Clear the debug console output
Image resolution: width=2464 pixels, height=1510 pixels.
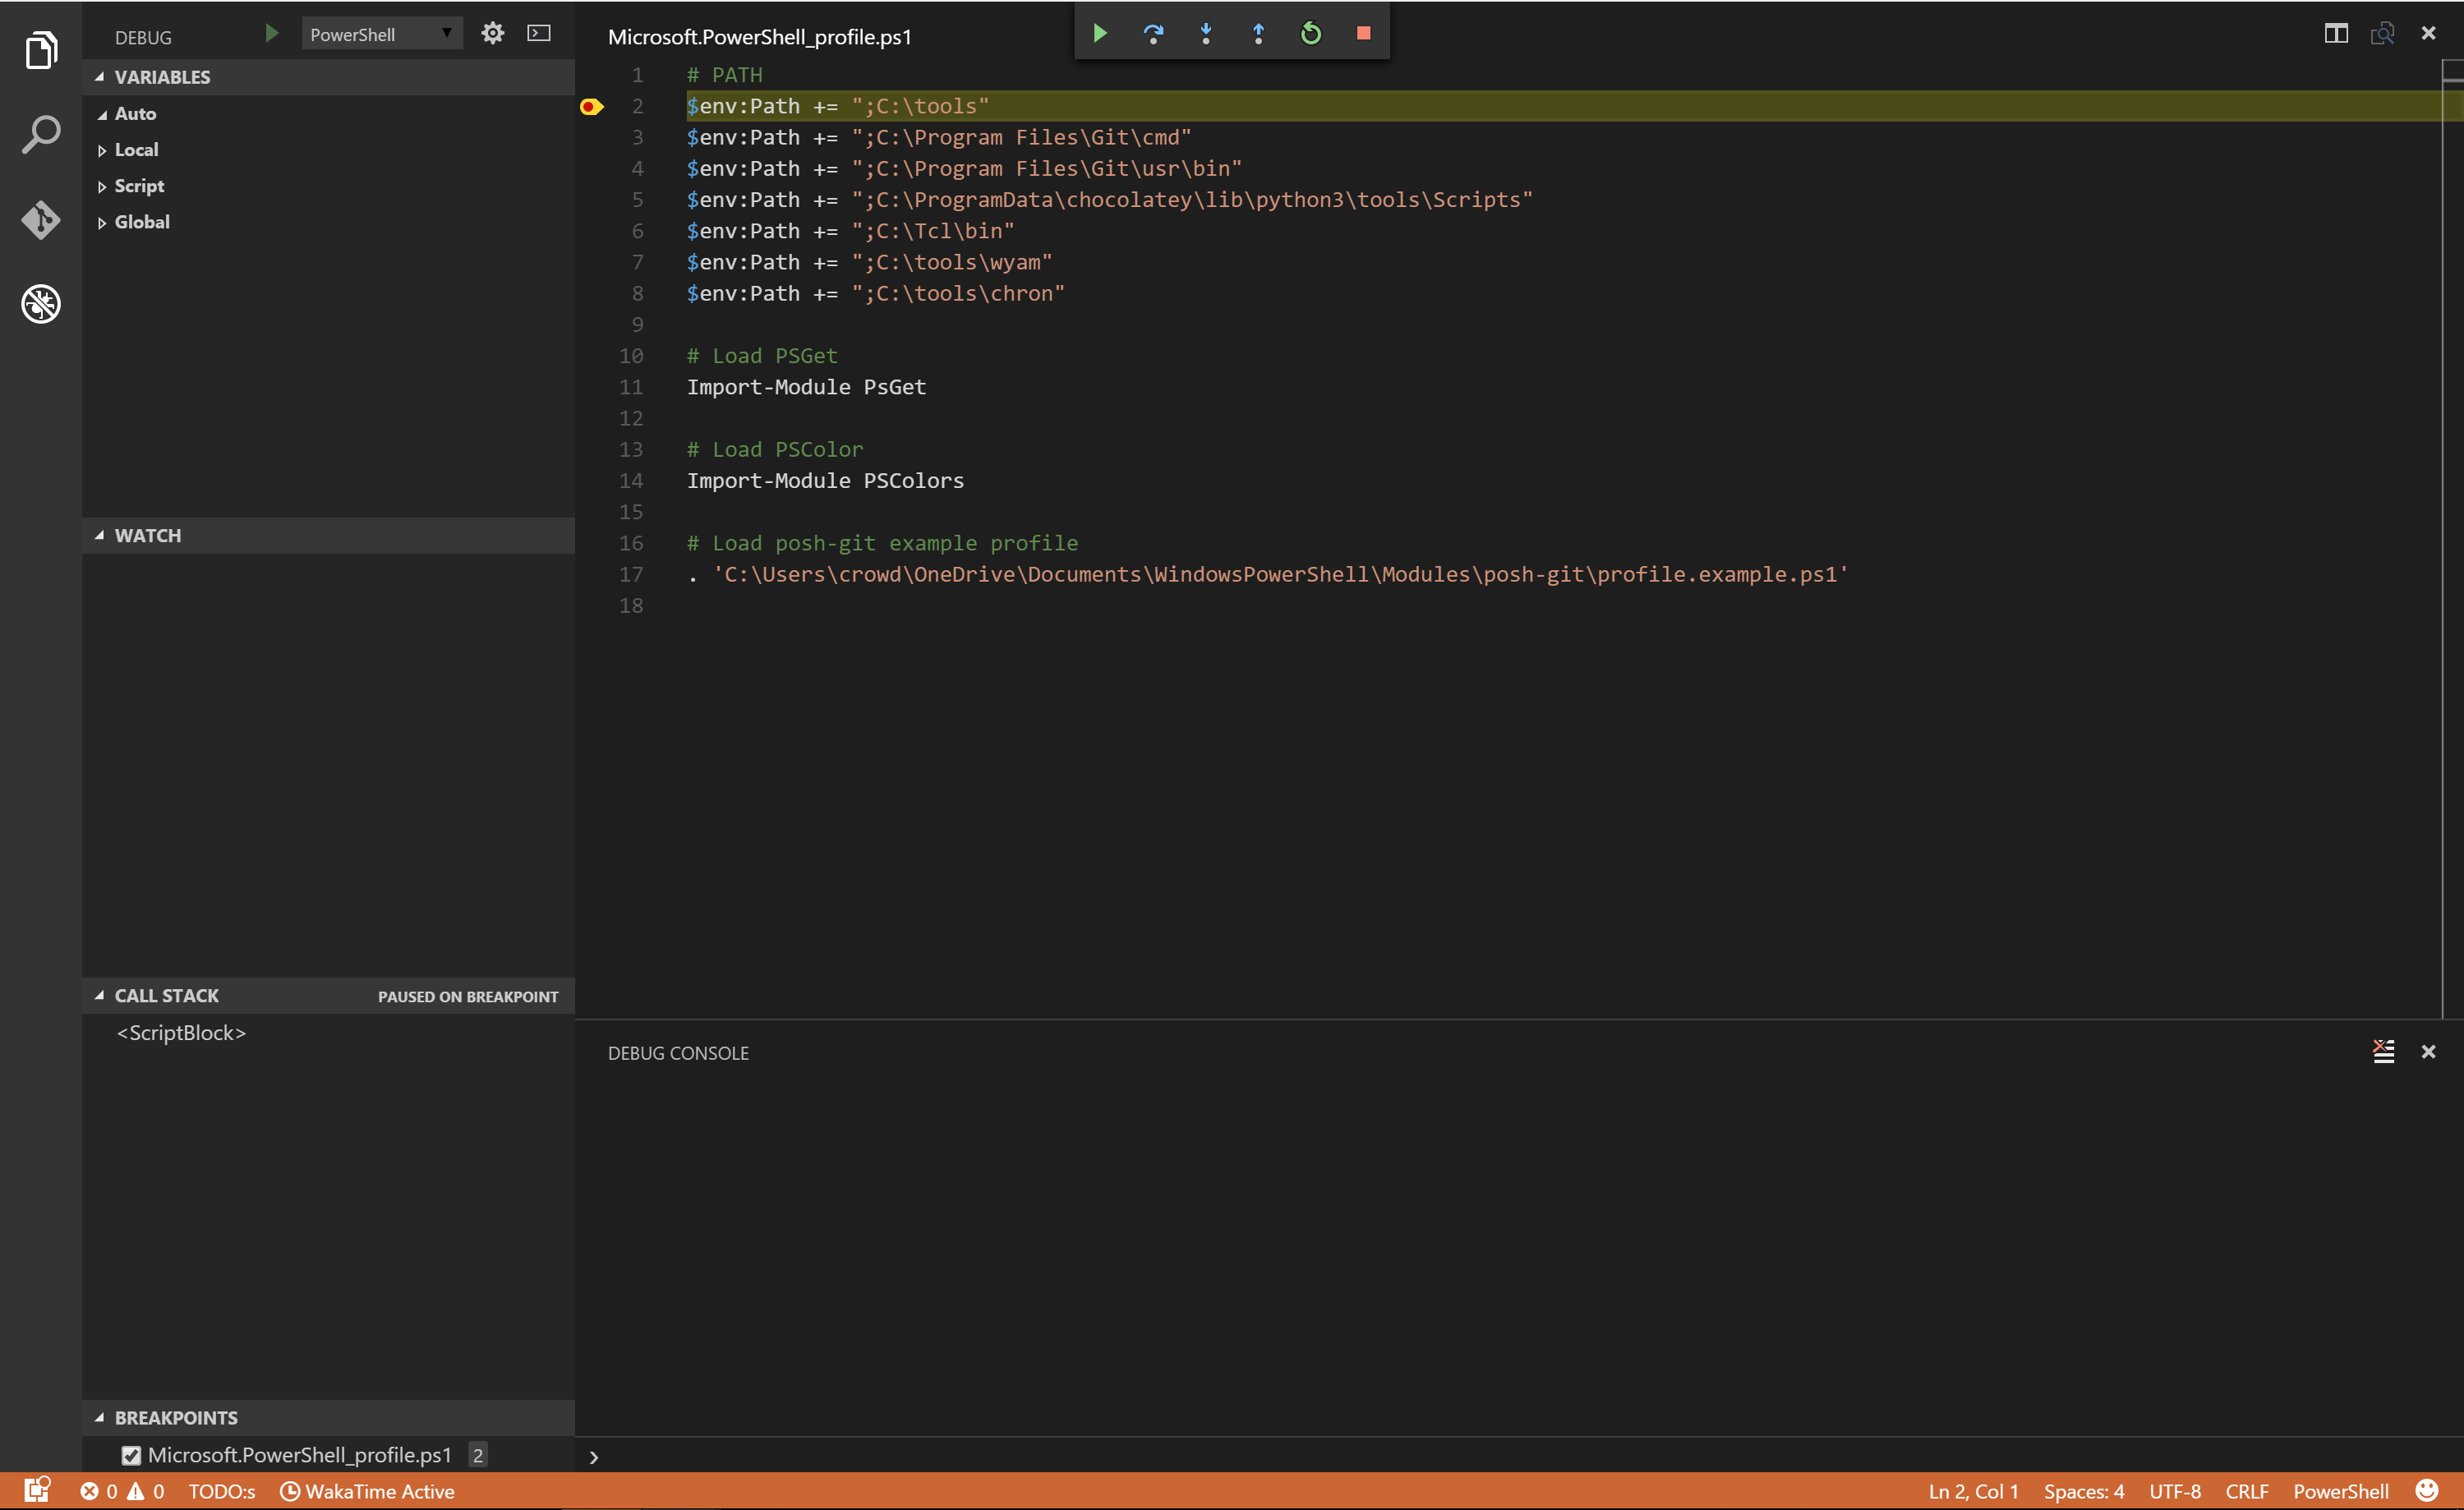point(2384,1051)
